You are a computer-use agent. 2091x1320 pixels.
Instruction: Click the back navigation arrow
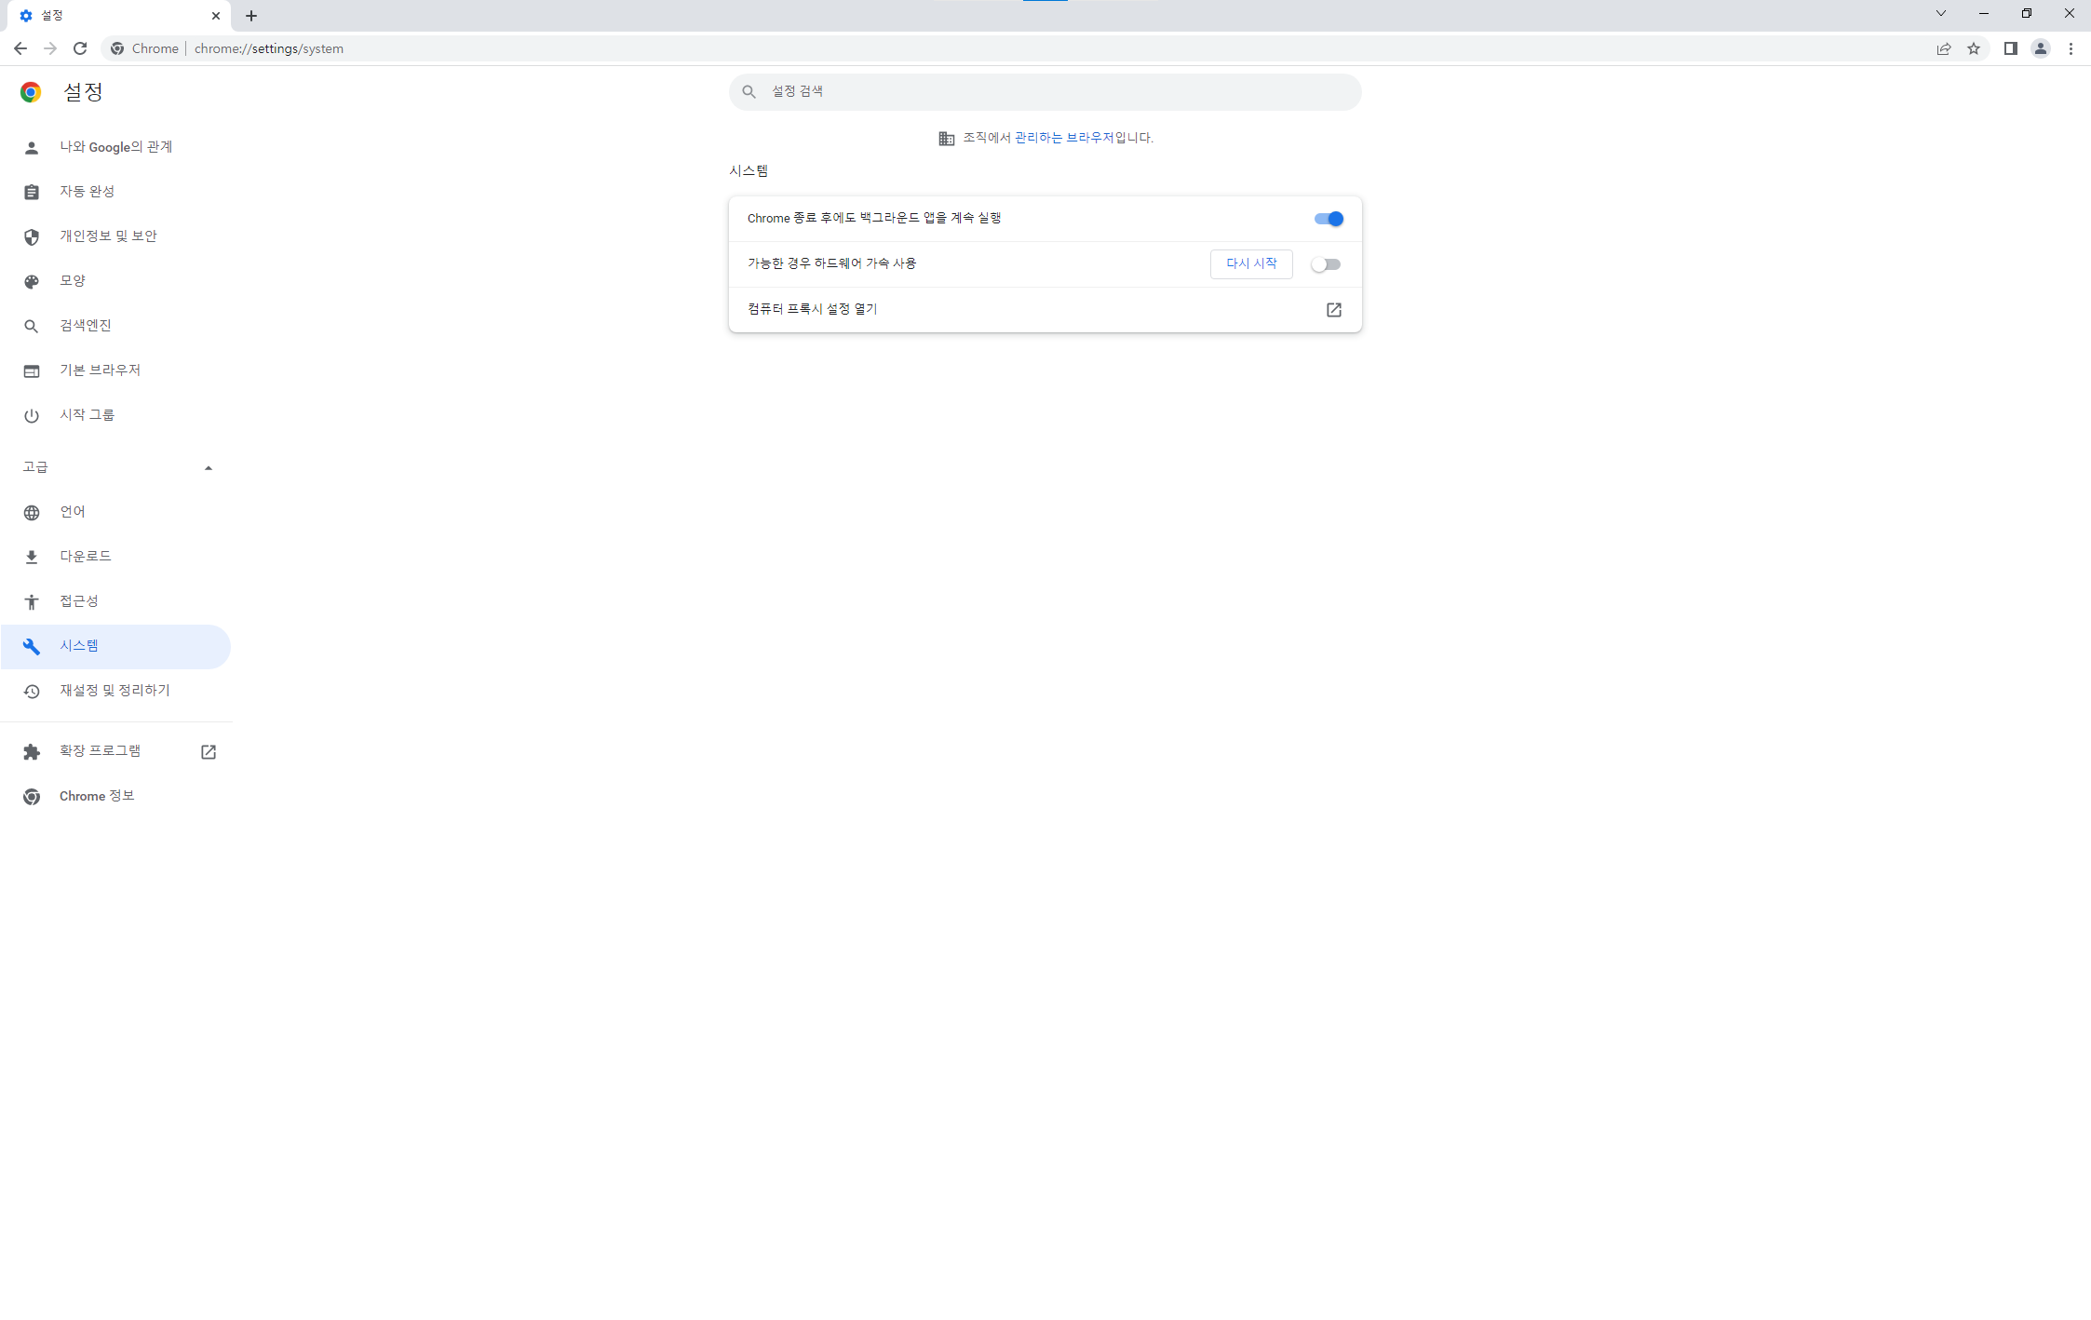tap(20, 48)
